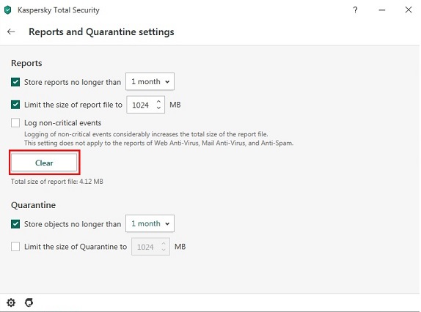This screenshot has width=421, height=312.
Task: Go back using the back arrow
Action: [11, 31]
